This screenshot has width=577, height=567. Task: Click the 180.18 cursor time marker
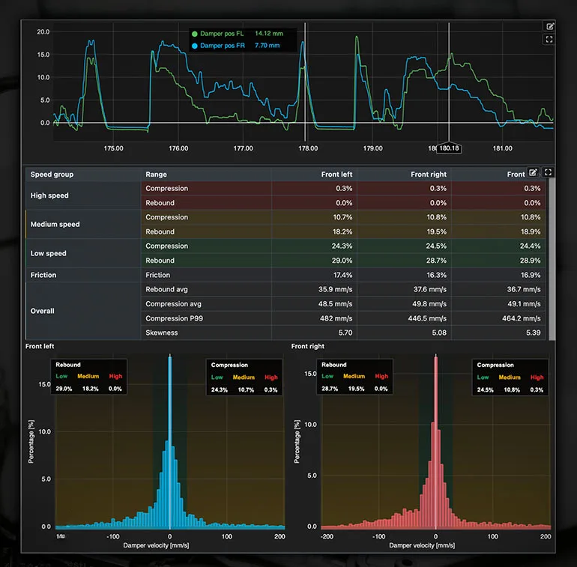[x=449, y=148]
